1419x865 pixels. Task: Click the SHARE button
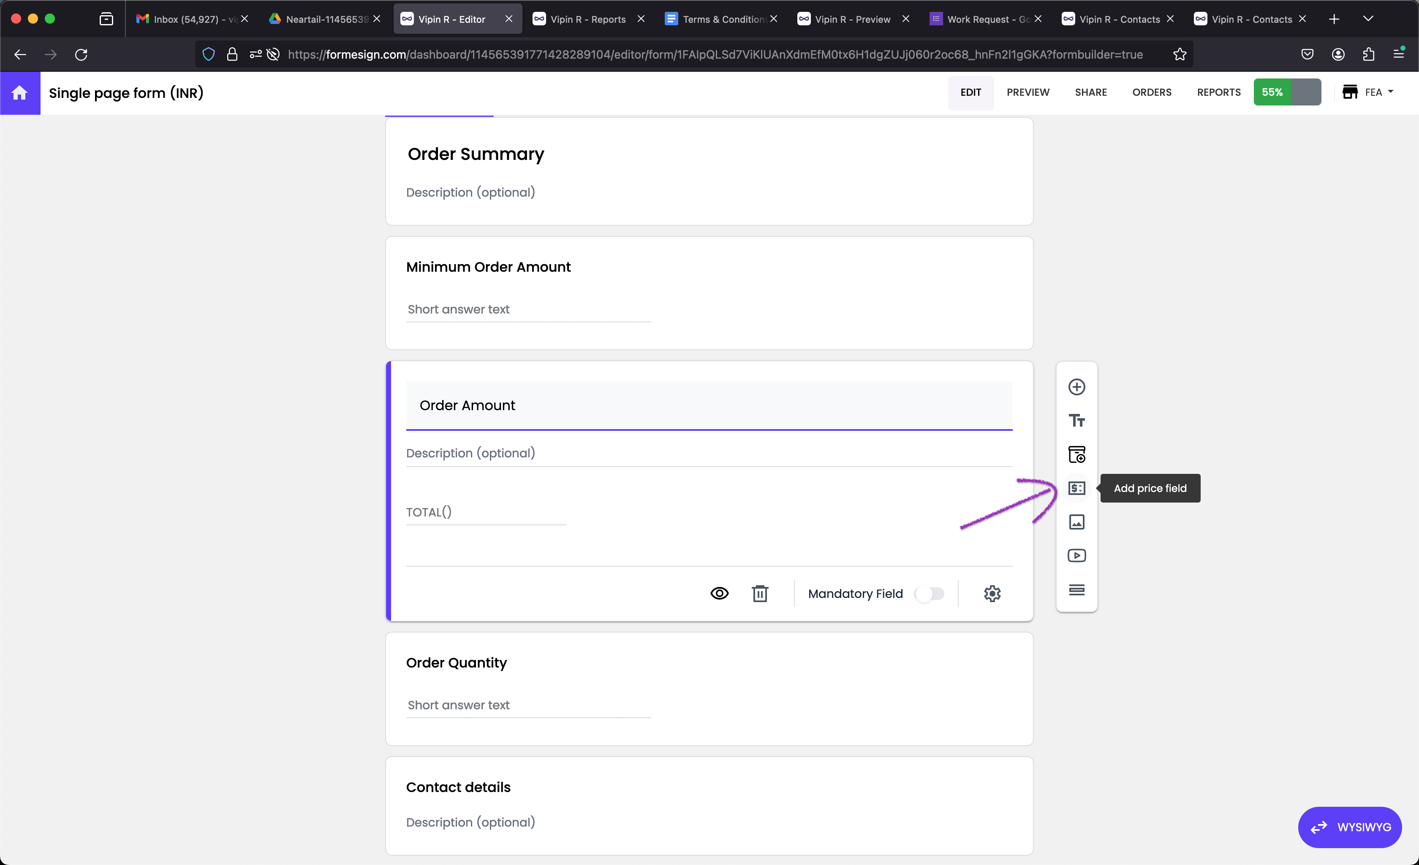[1090, 92]
